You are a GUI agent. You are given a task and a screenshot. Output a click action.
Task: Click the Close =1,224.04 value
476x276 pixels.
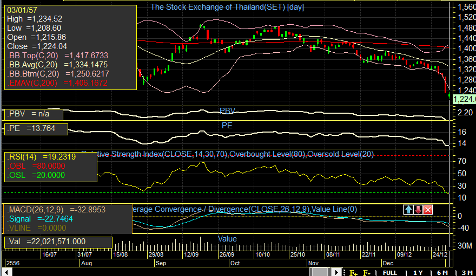pyautogui.click(x=37, y=46)
